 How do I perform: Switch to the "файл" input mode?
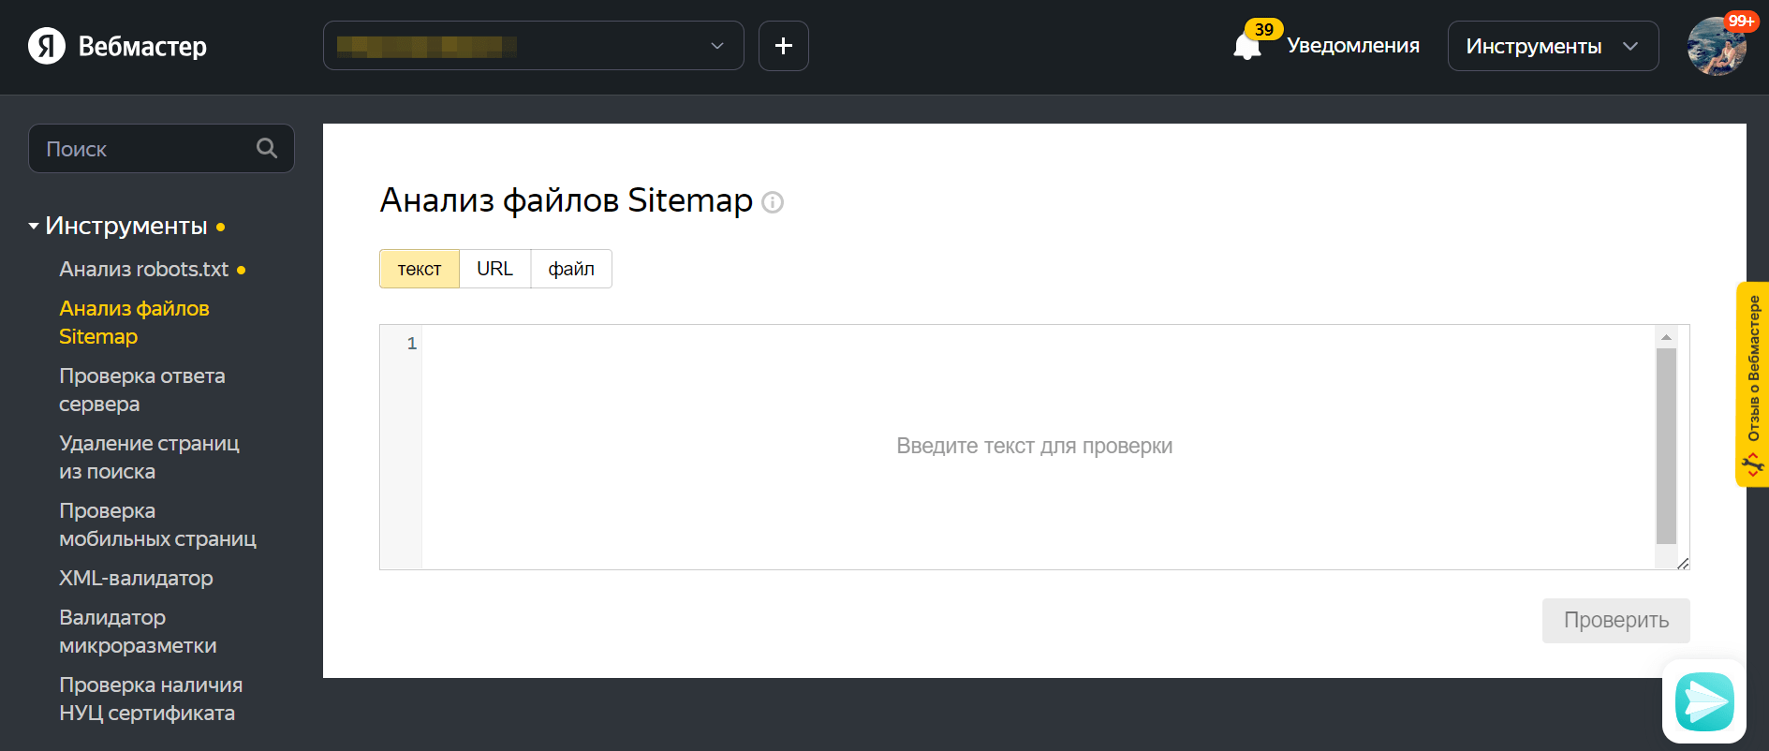tap(571, 269)
